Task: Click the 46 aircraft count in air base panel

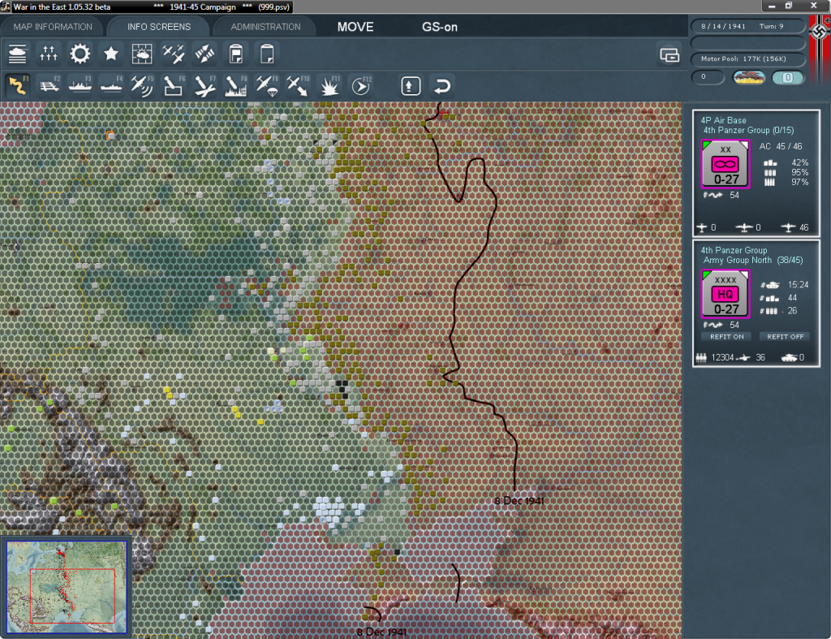Action: click(804, 227)
